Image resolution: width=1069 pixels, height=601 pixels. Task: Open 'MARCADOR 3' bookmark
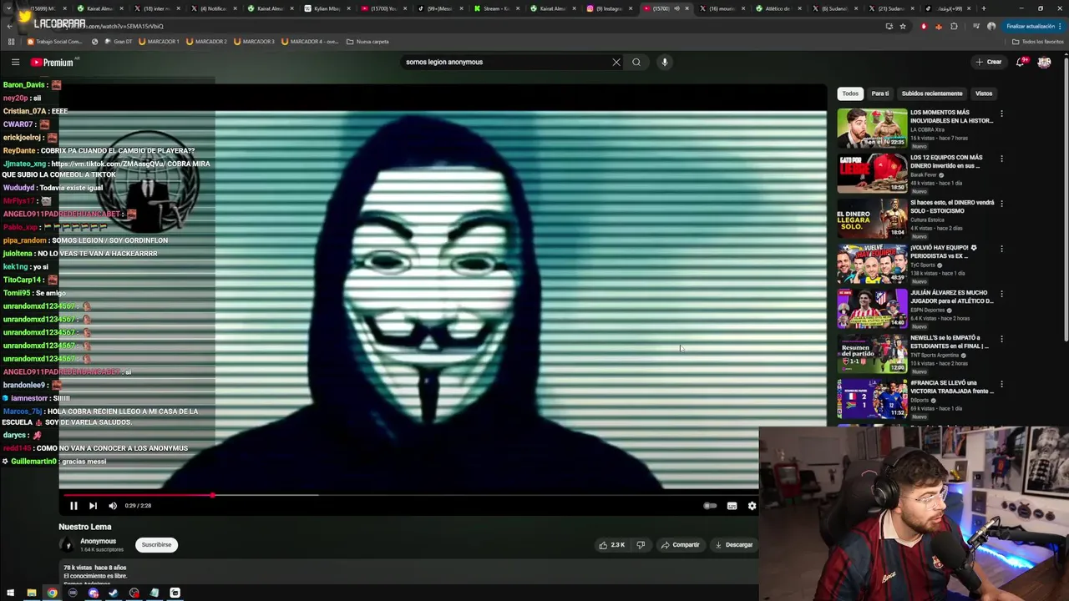point(254,42)
